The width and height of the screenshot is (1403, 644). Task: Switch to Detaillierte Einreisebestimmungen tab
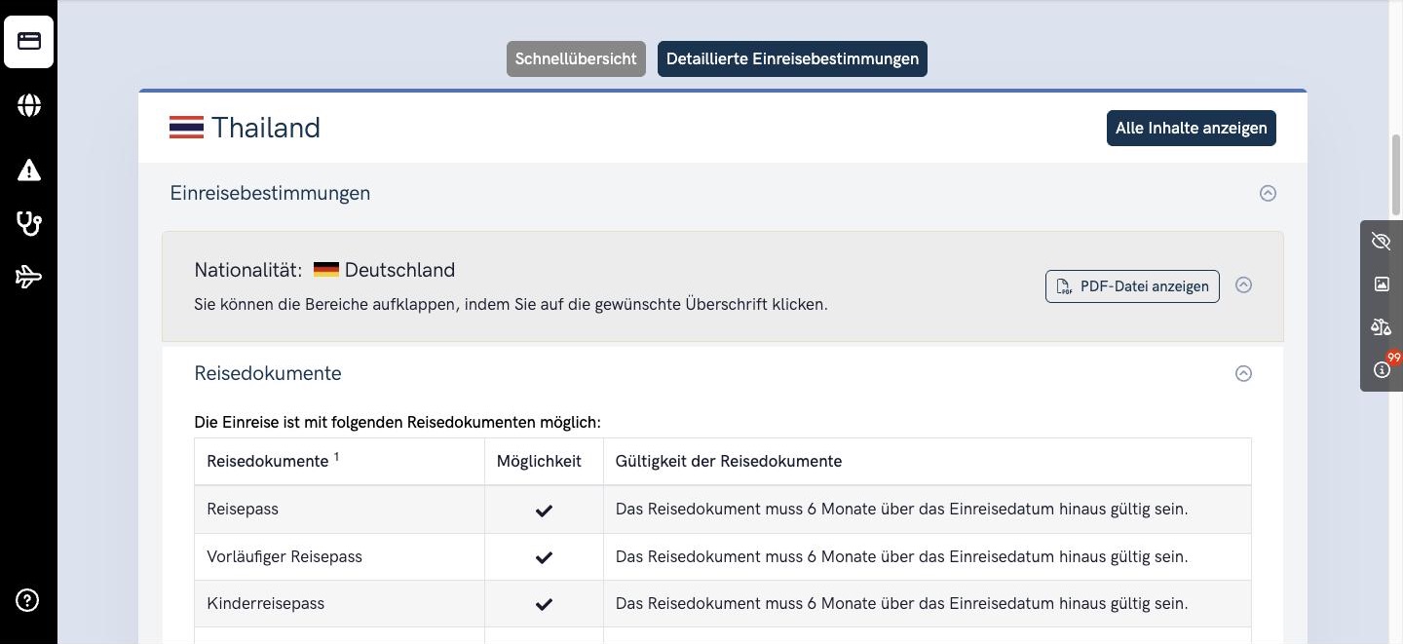pos(792,58)
